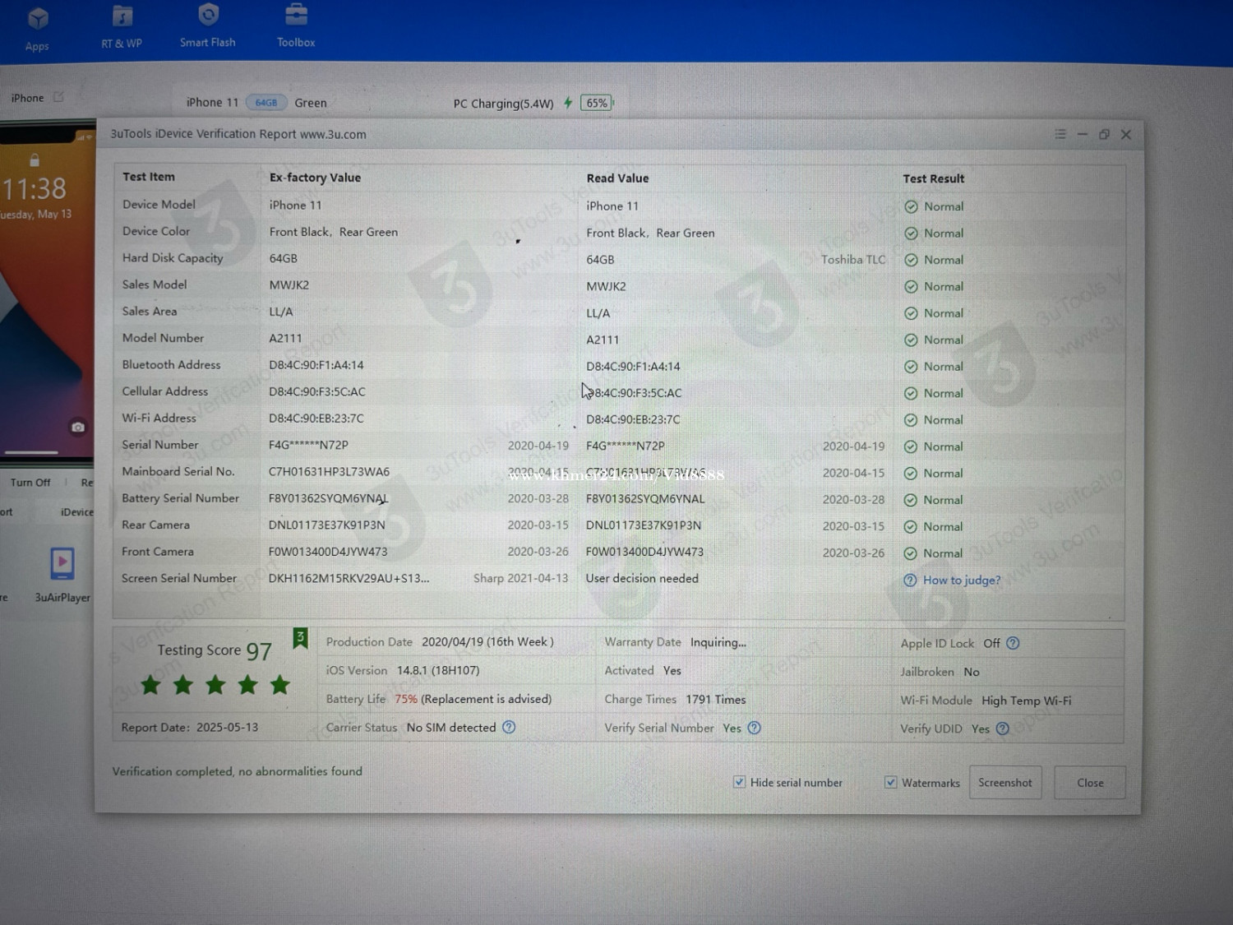This screenshot has height=925, width=1233.
Task: Click the Wi-Fi Module High Temp Wi-Fi value
Action: coord(1027,701)
